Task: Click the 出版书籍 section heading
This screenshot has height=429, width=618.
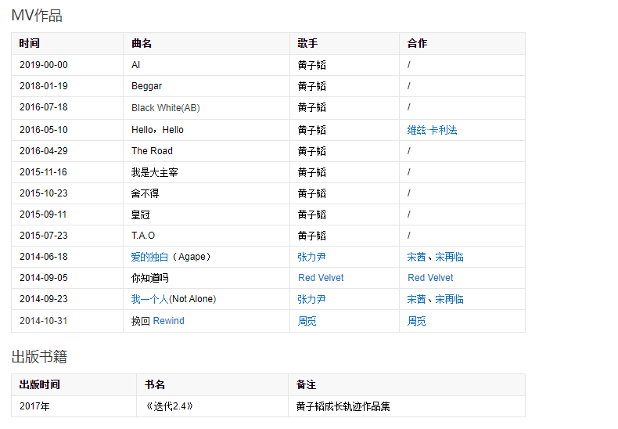Action: tap(39, 357)
